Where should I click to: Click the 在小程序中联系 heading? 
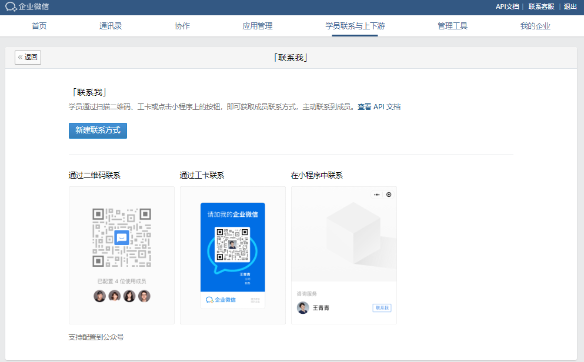point(316,175)
